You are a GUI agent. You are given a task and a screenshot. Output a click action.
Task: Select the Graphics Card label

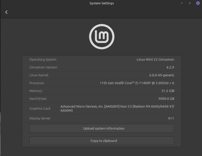40,108
